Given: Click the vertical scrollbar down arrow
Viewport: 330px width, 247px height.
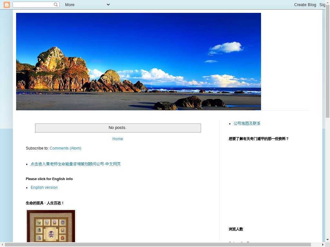Looking at the screenshot, I should click(x=327, y=240).
